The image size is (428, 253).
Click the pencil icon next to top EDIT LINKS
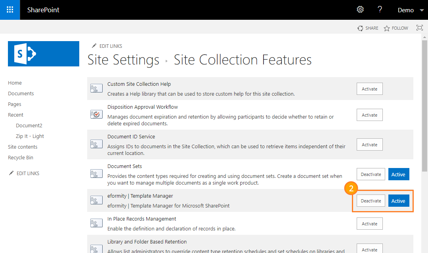(x=94, y=45)
